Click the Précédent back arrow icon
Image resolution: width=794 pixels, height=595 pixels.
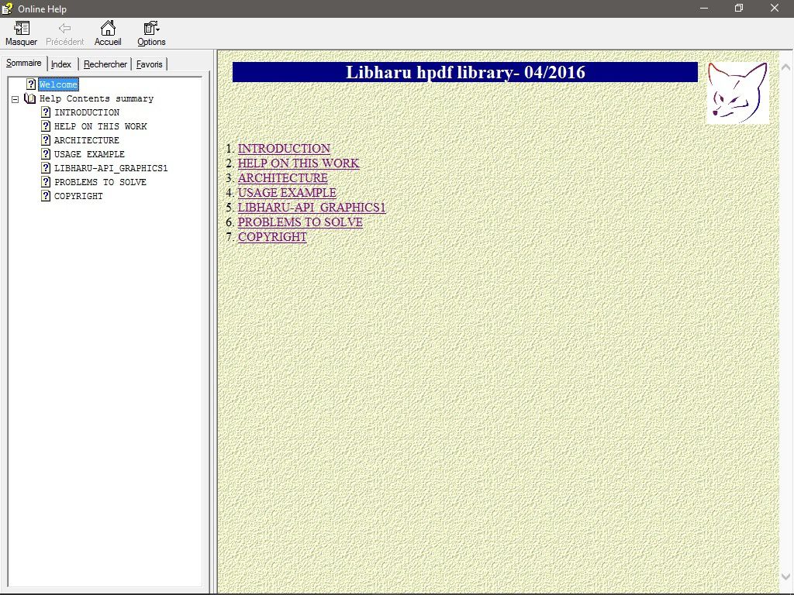coord(65,28)
